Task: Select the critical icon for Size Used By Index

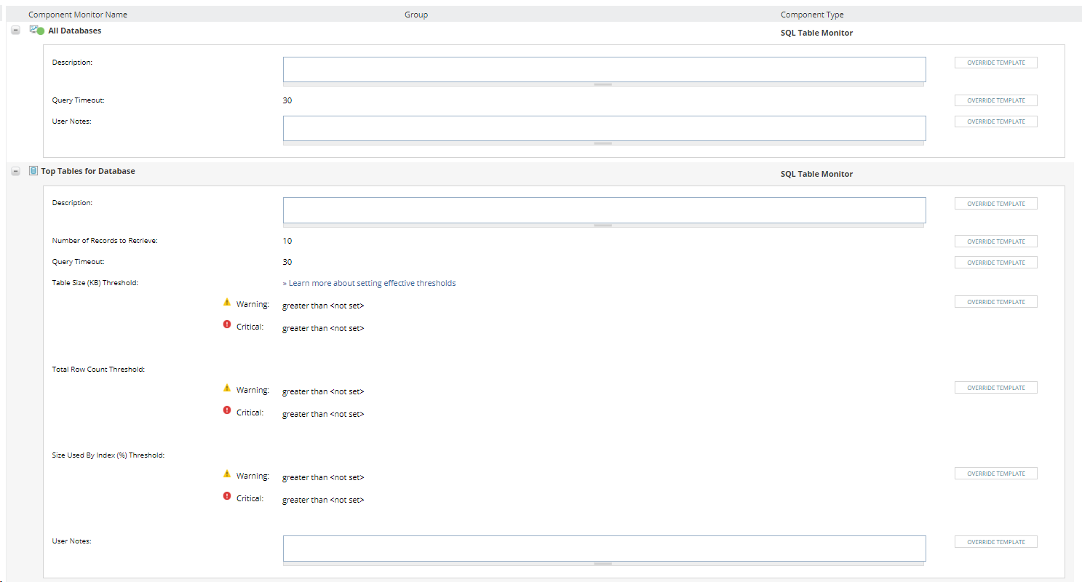Action: [x=226, y=495]
